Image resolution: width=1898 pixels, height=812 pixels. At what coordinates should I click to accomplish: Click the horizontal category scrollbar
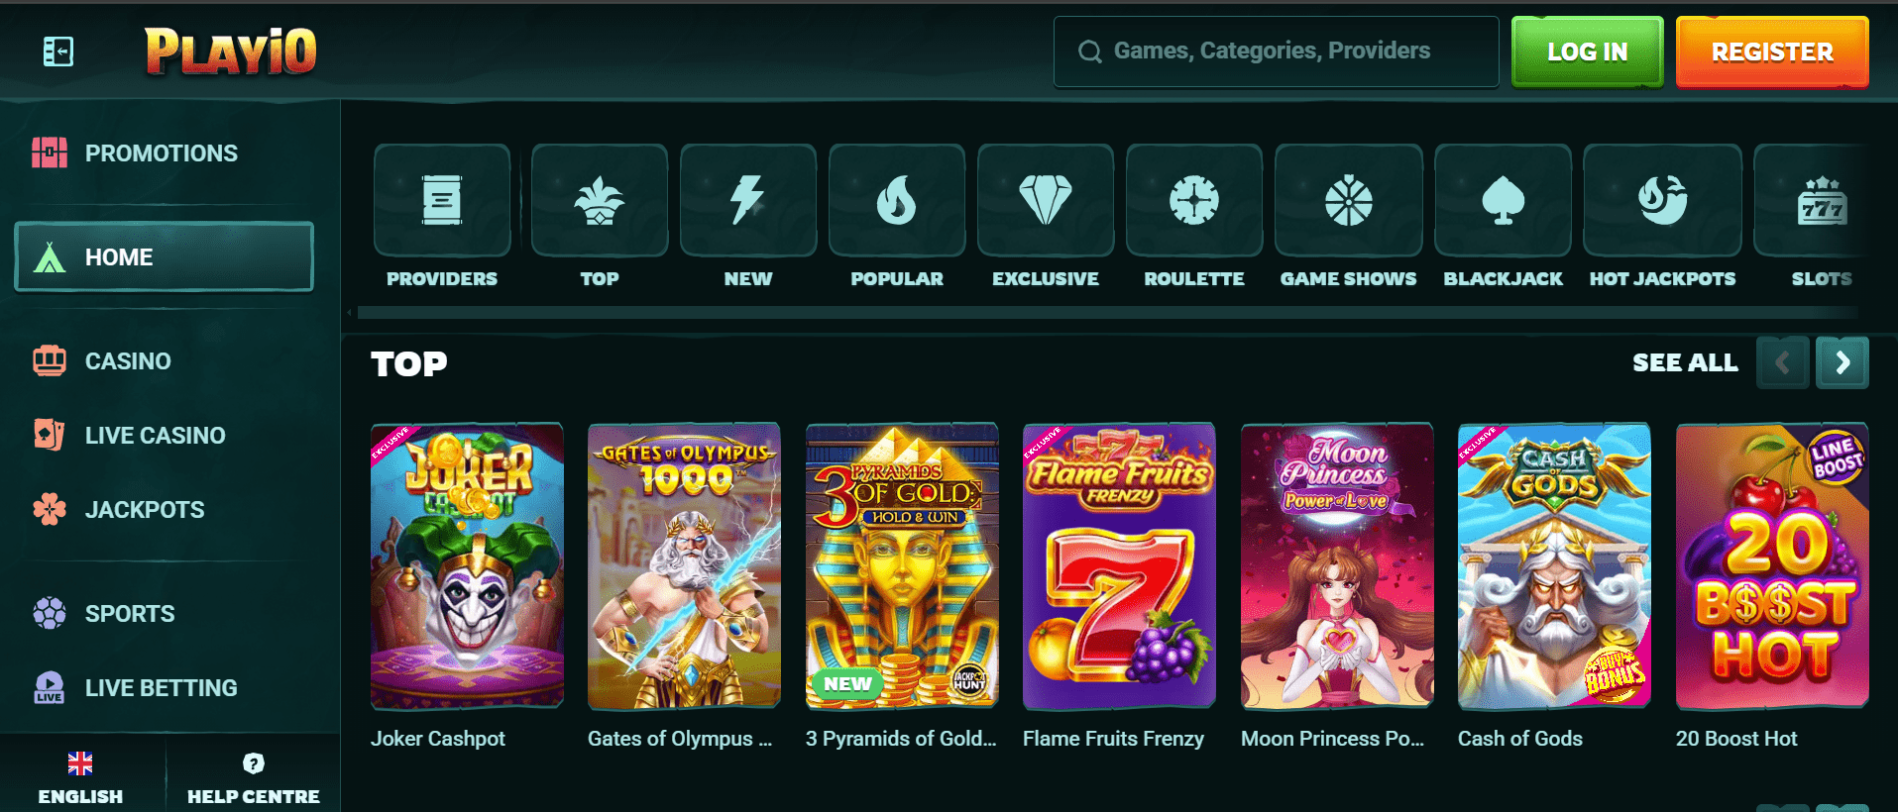point(1107,313)
